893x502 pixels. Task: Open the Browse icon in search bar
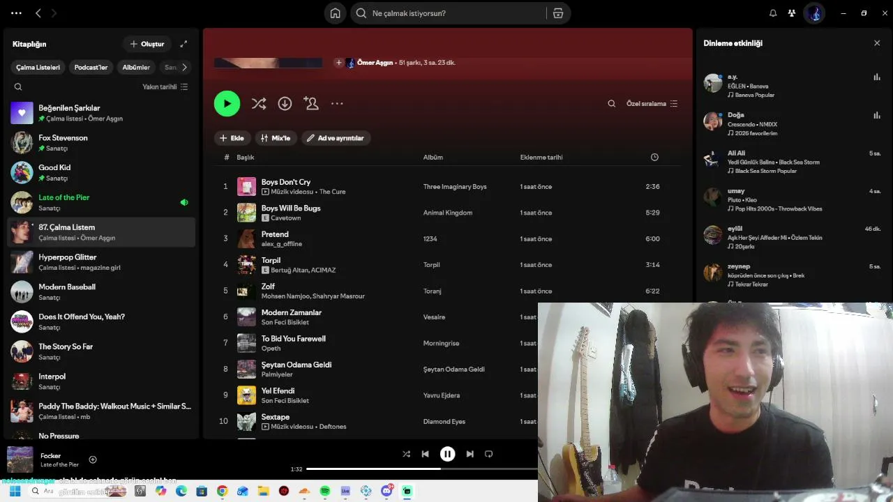(558, 13)
